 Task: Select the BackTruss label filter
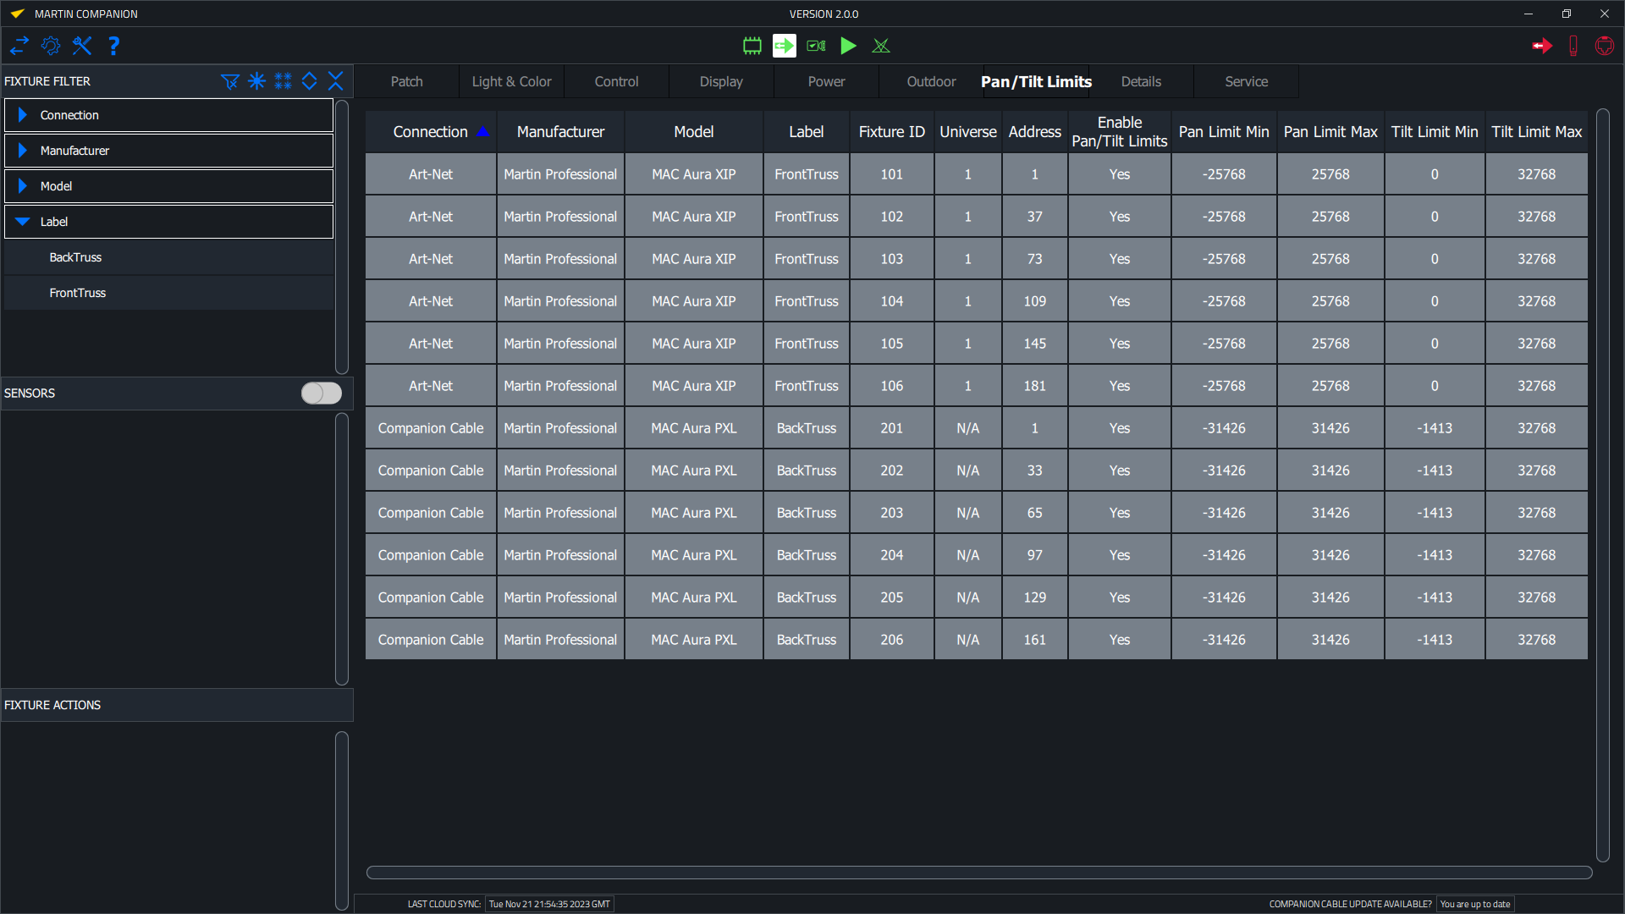[x=75, y=257]
